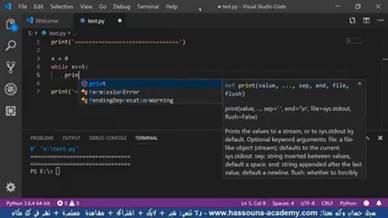Open the Source Control view
This screenshot has width=388, height=218.
pyautogui.click(x=11, y=67)
